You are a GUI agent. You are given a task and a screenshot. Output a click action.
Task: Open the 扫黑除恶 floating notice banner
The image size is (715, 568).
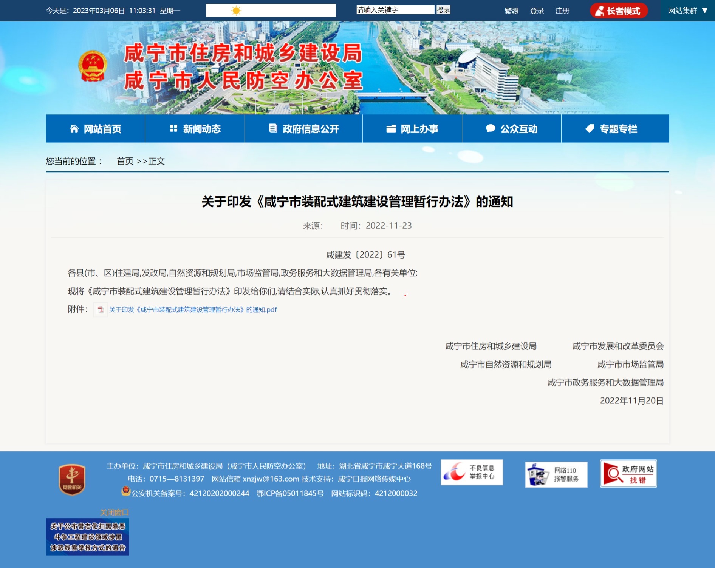tap(88, 537)
